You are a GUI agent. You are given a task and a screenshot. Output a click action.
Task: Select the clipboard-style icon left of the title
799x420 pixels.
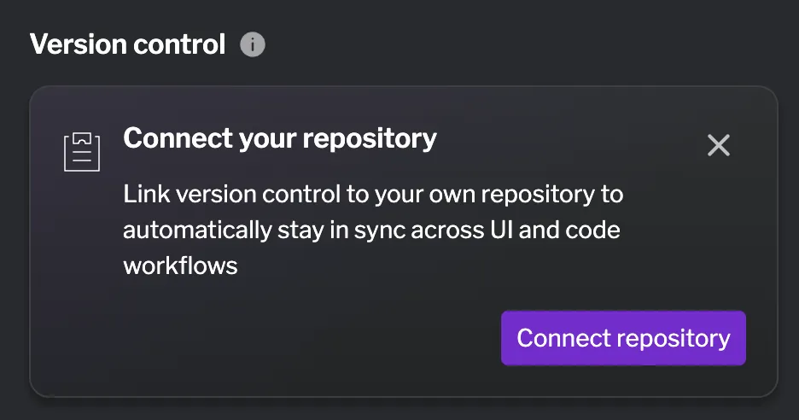click(82, 151)
